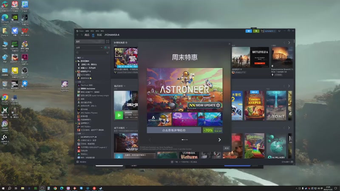Go to next offer with right arrow

[x=219, y=140]
